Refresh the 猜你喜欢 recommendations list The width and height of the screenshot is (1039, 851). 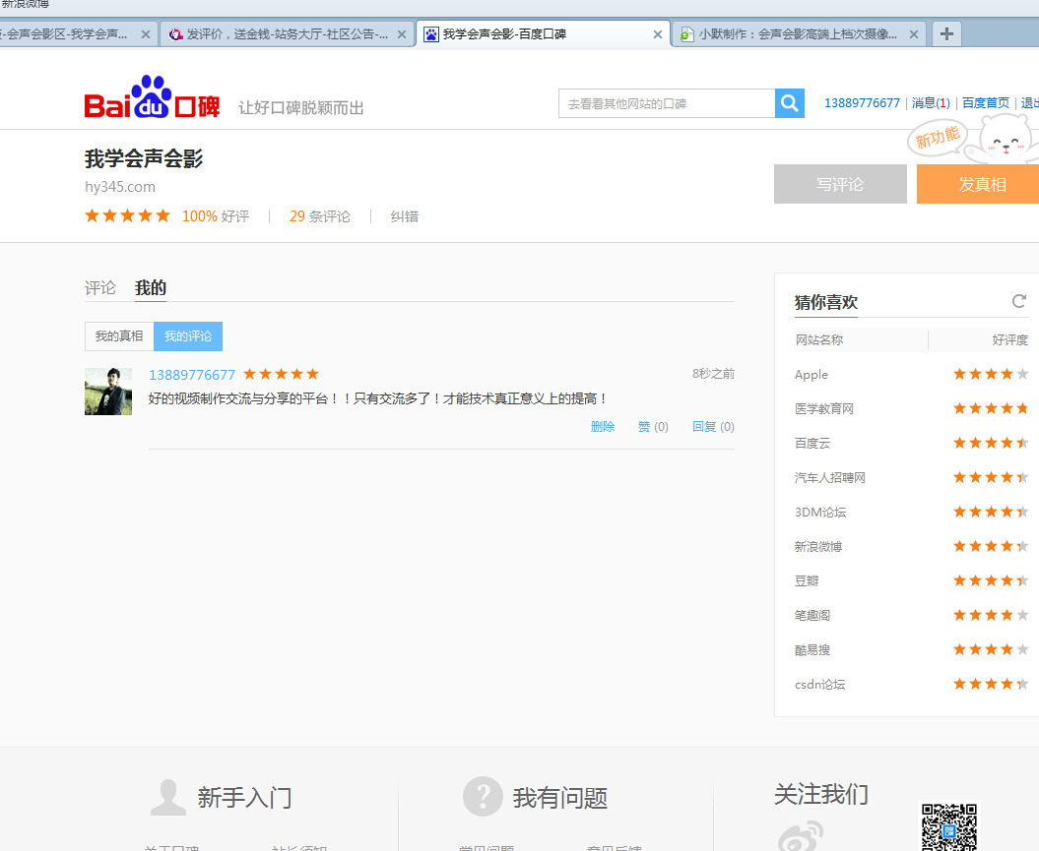(1018, 301)
